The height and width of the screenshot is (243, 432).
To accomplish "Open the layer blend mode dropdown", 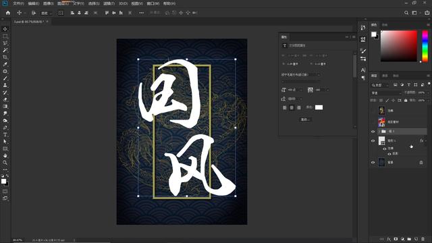I will coord(386,93).
